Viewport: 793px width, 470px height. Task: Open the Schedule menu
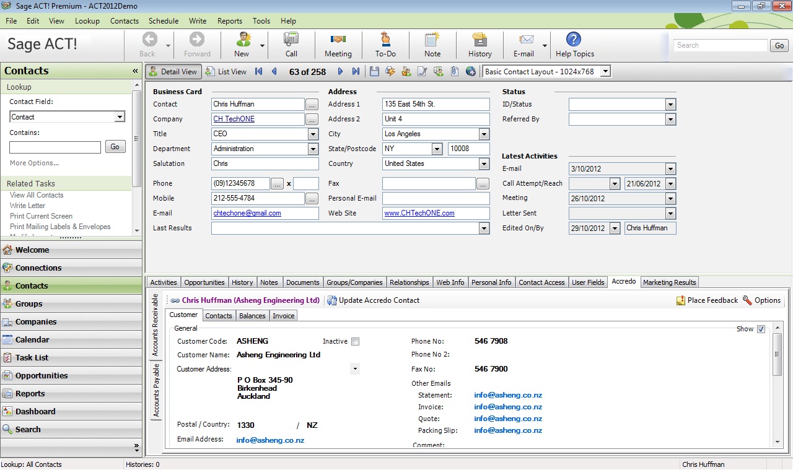click(x=164, y=20)
